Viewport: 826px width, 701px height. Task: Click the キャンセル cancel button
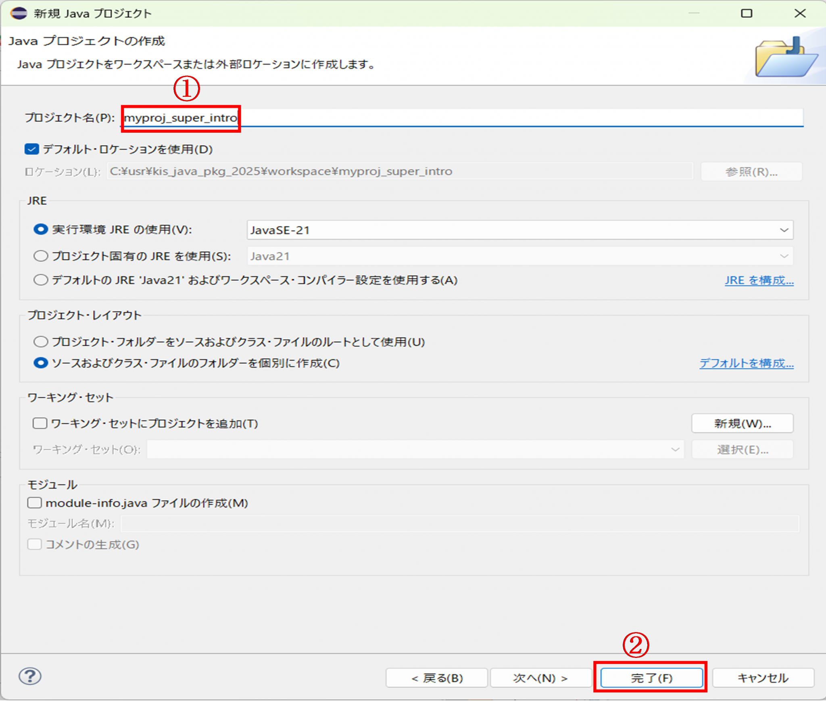click(763, 678)
